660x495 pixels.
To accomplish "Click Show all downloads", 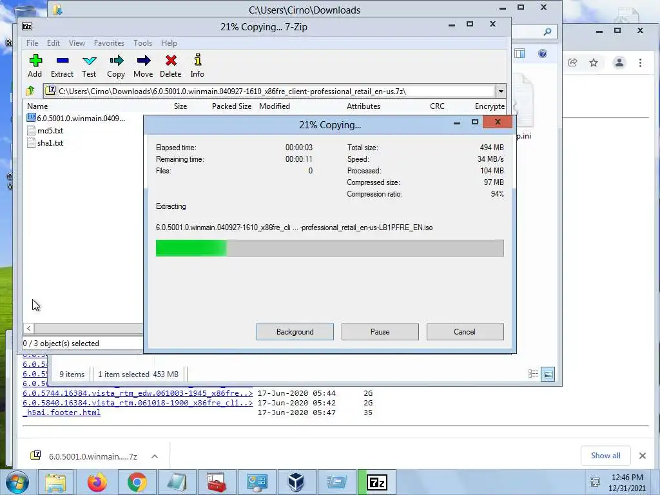I will coord(605,456).
